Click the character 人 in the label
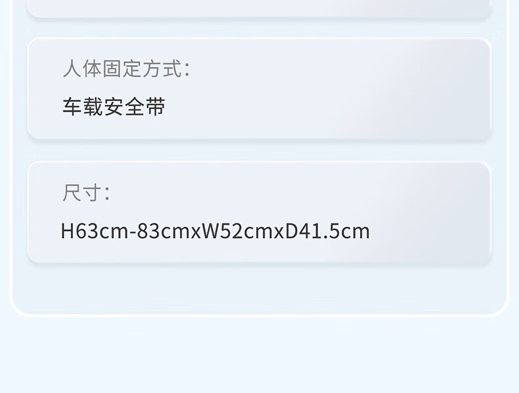 (x=72, y=68)
